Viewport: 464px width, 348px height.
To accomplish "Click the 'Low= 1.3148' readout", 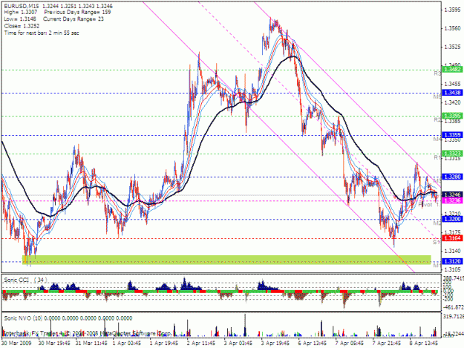I will (20, 19).
